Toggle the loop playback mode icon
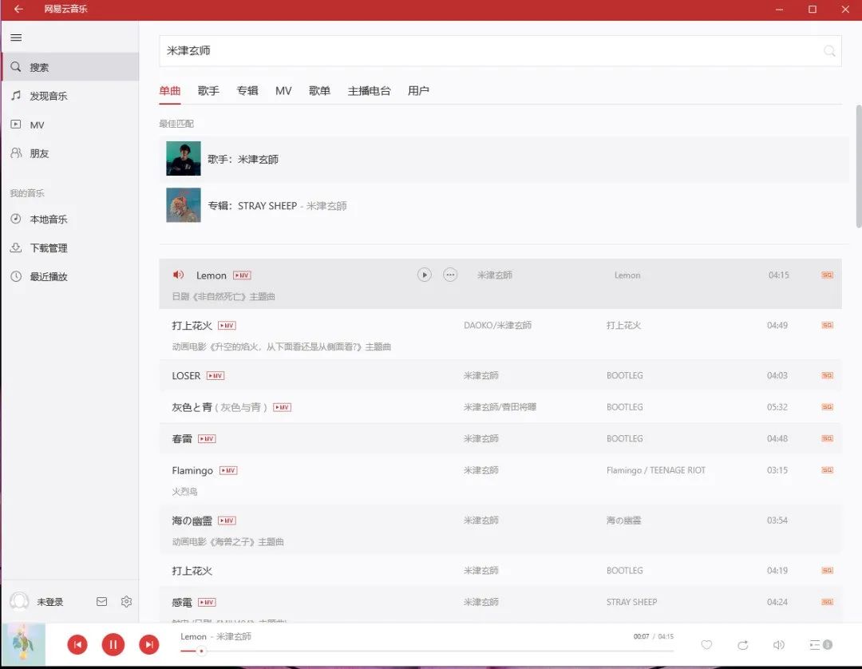The height and width of the screenshot is (669, 862). 743,645
